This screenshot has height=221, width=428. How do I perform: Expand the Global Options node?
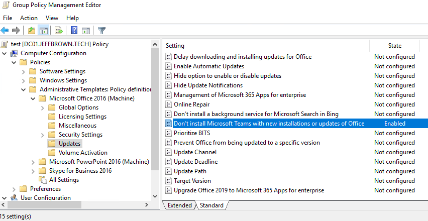point(43,108)
